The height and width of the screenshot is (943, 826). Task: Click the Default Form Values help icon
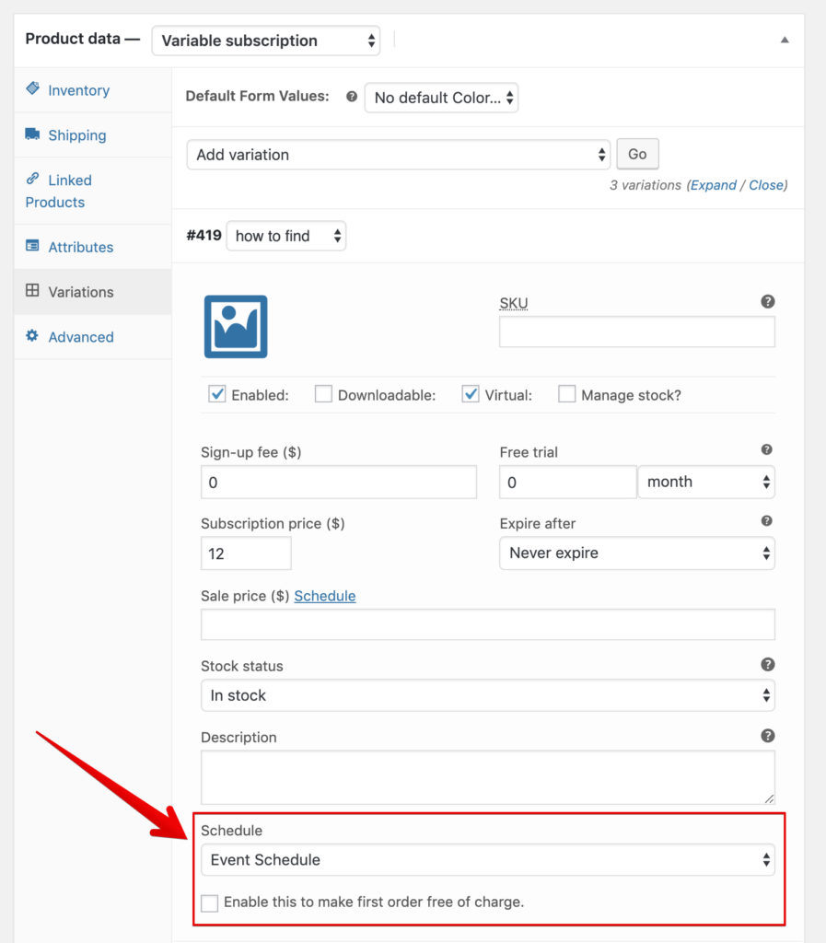pyautogui.click(x=352, y=96)
